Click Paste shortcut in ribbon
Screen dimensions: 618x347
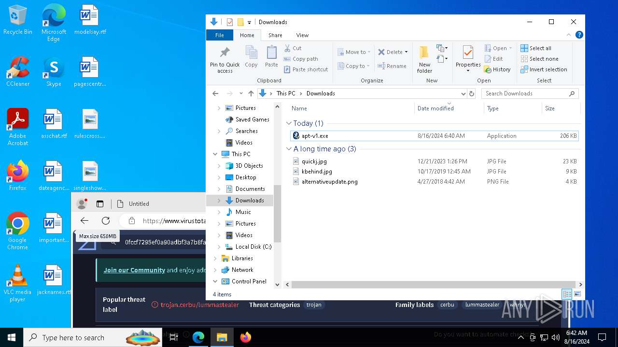(x=306, y=69)
